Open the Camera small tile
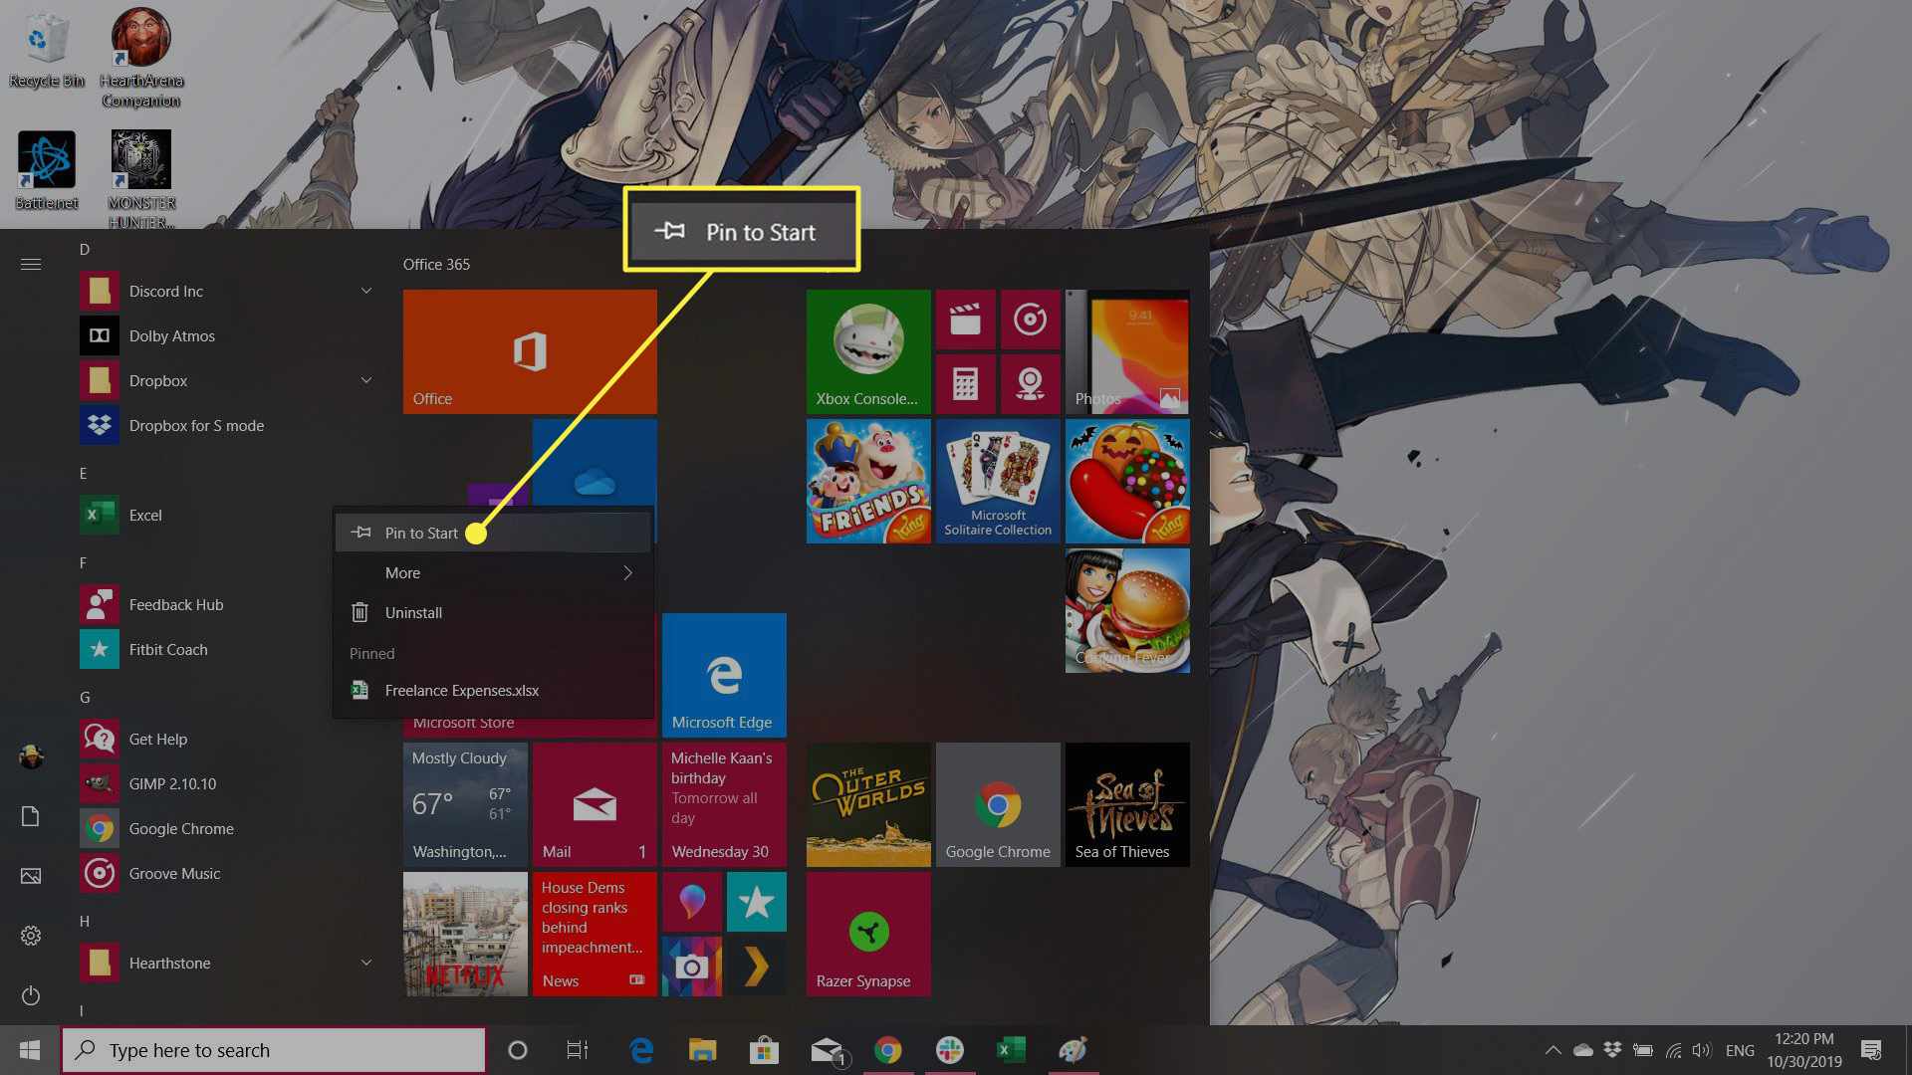Image resolution: width=1912 pixels, height=1075 pixels. 691,967
